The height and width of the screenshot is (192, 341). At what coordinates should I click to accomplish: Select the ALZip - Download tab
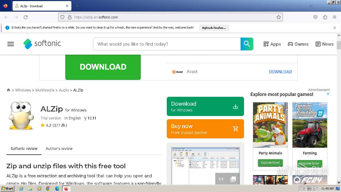42,6
